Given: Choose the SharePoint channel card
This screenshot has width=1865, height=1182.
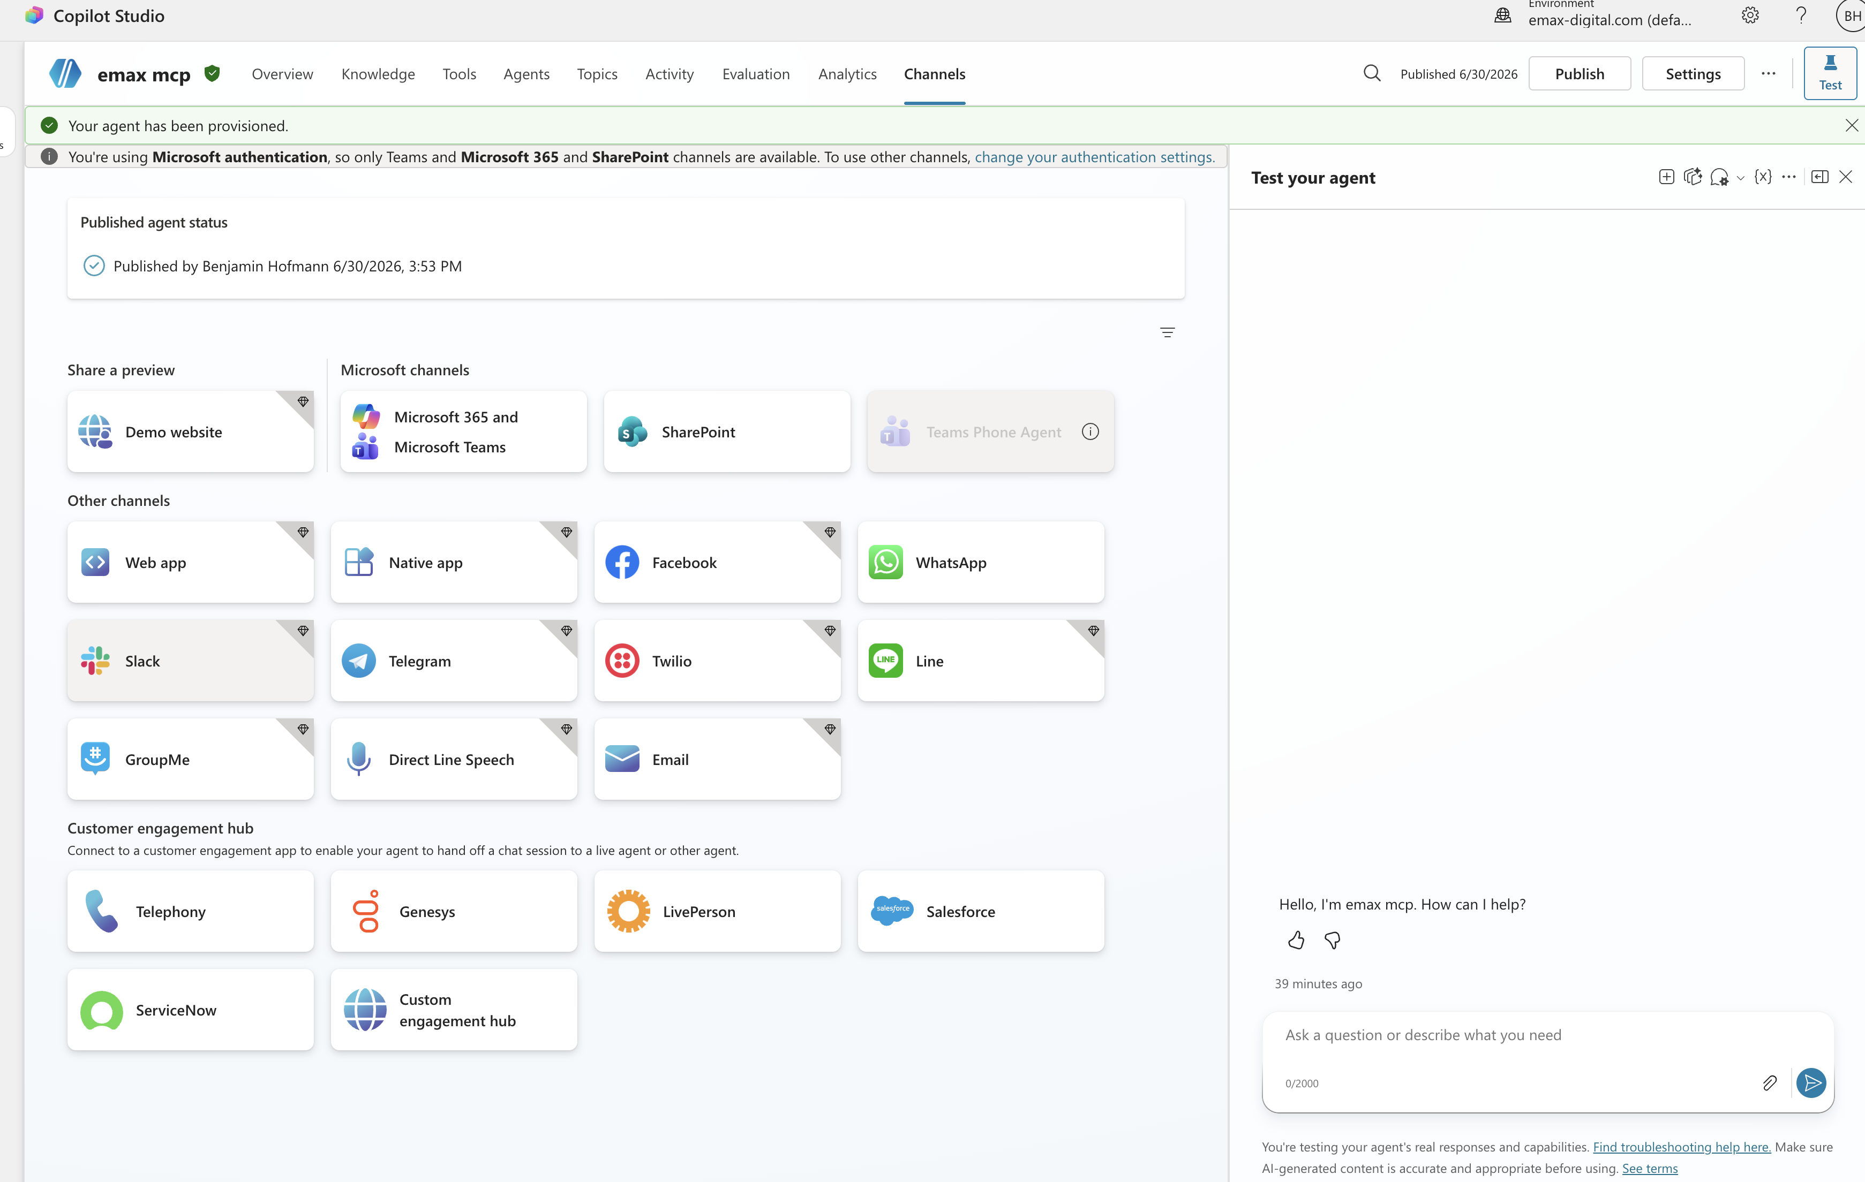Looking at the screenshot, I should (726, 431).
